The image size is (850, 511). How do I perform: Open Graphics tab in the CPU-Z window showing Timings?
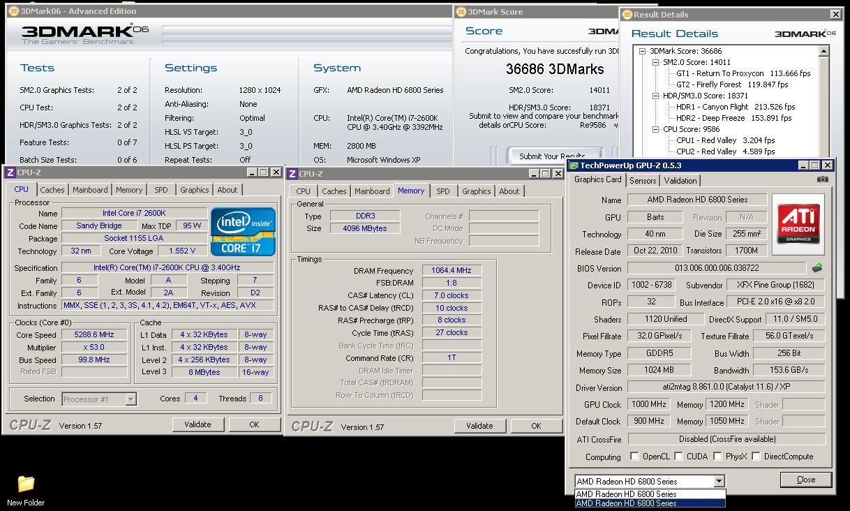(477, 191)
